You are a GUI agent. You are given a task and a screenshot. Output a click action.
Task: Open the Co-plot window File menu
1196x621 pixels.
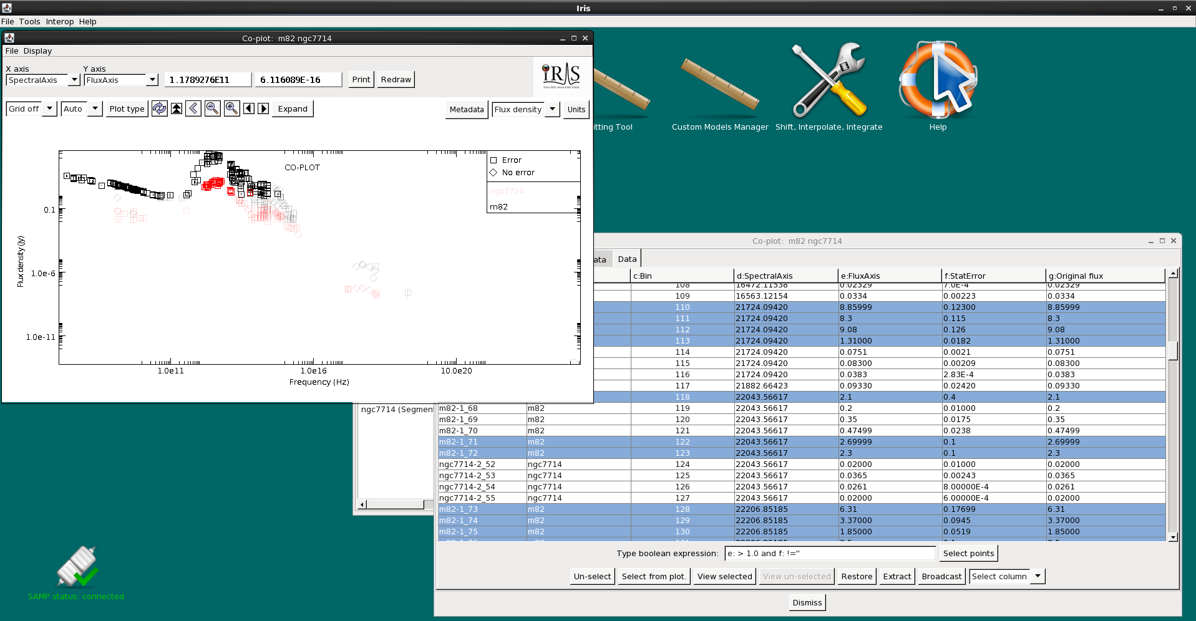click(12, 51)
